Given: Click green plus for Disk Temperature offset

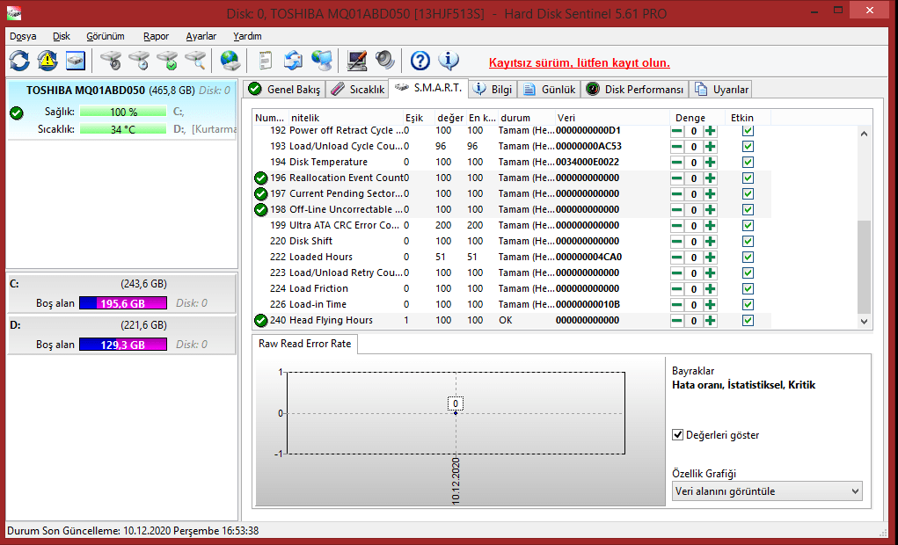Looking at the screenshot, I should tap(710, 162).
